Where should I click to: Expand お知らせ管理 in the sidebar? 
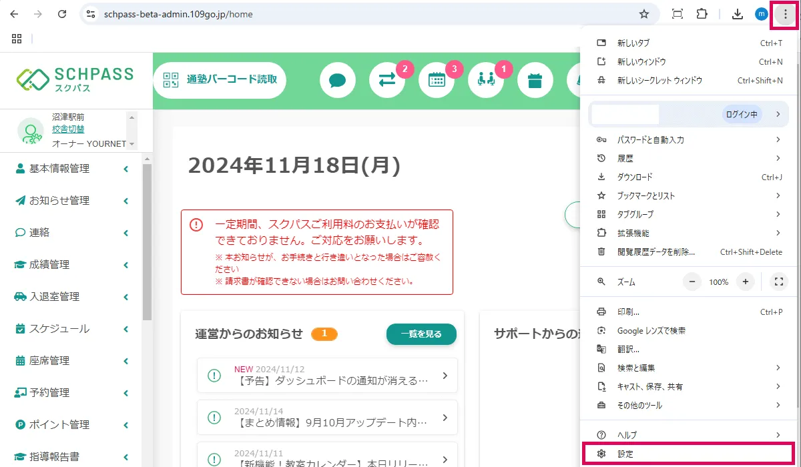[x=71, y=201]
